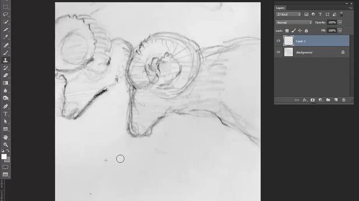This screenshot has height=201, width=359.
Task: Select the Eyedropper tool
Action: 6,37
